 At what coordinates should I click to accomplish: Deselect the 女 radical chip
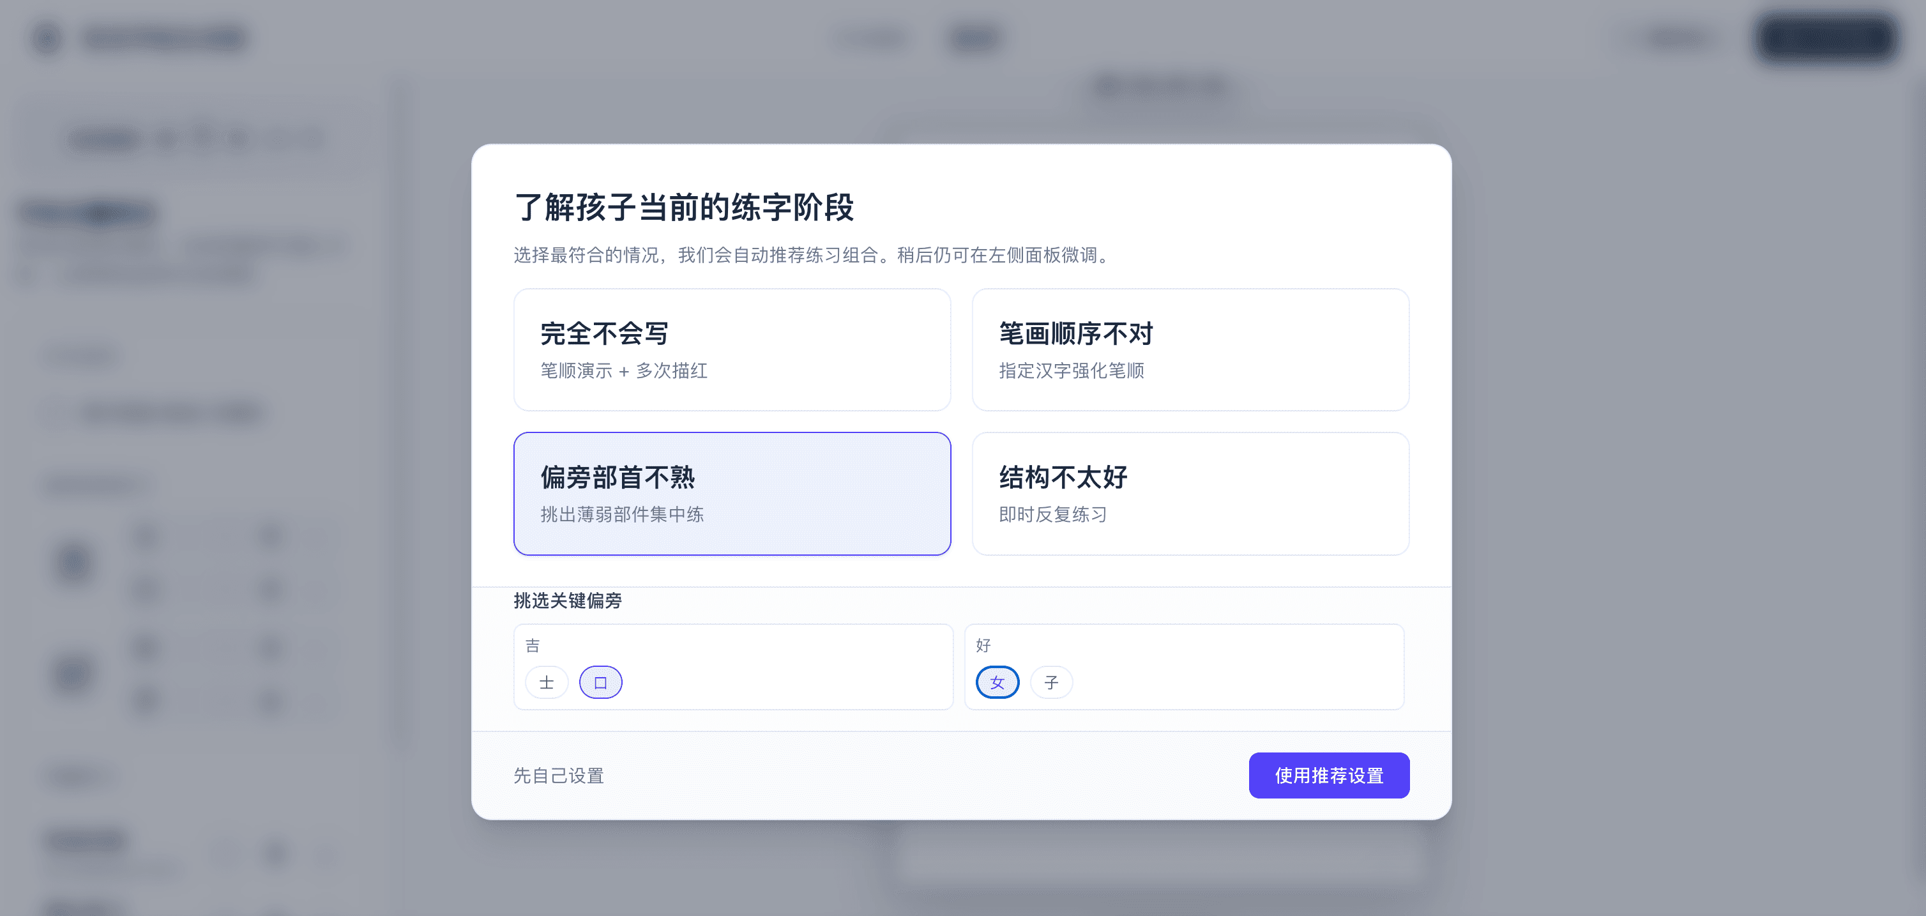997,682
